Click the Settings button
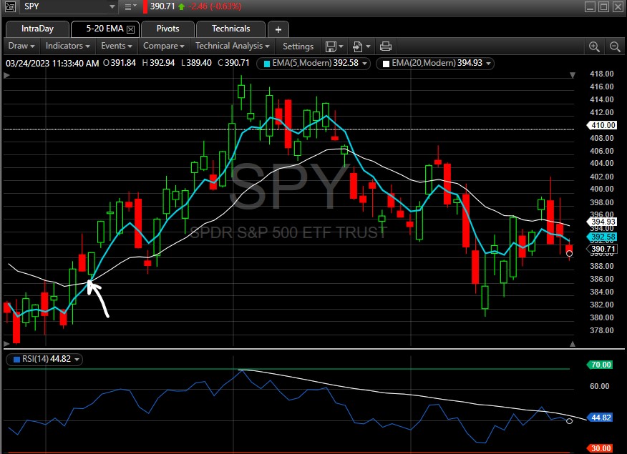 (x=298, y=46)
